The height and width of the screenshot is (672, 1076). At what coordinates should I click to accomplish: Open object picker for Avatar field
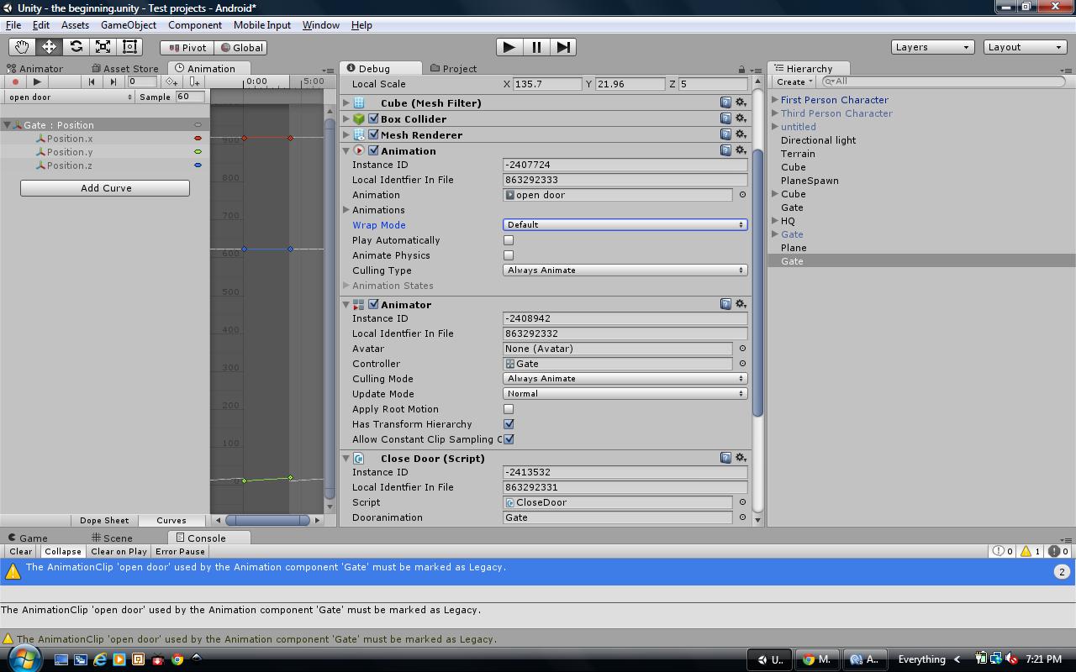pyautogui.click(x=741, y=349)
